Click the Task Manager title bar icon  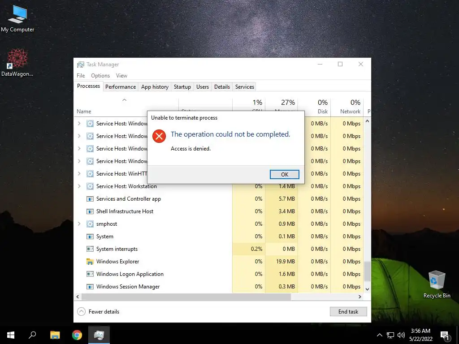click(81, 64)
